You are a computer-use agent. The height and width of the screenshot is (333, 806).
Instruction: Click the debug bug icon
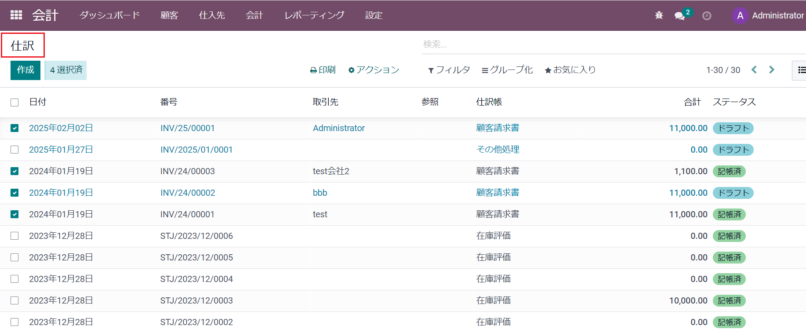tap(659, 15)
